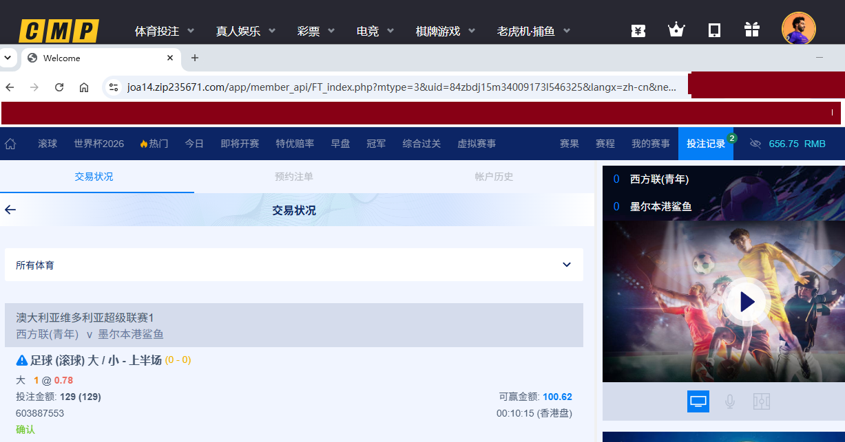Go to the home icon in the sports nav
The image size is (845, 442).
point(10,144)
